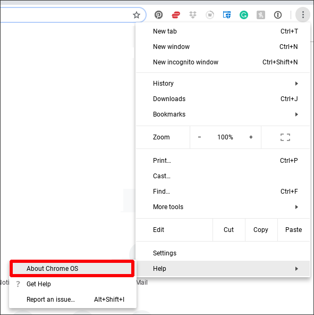Screen dimensions: 314x315
Task: Expand the More tools submenu
Action: point(223,207)
